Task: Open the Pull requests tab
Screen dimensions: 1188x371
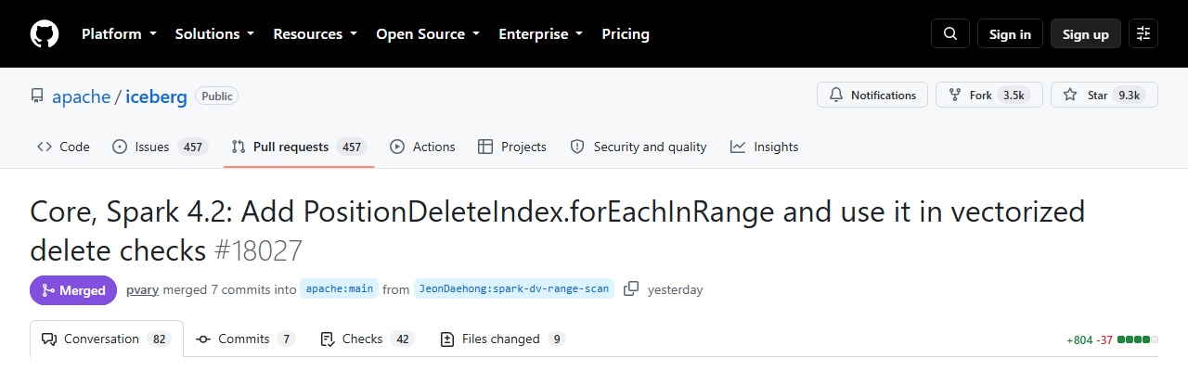Action: (299, 147)
